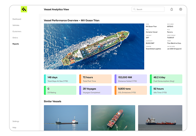The height and width of the screenshot is (136, 196).
Task: Click the MV Ocean Titan ship photo
Action: click(x=94, y=46)
